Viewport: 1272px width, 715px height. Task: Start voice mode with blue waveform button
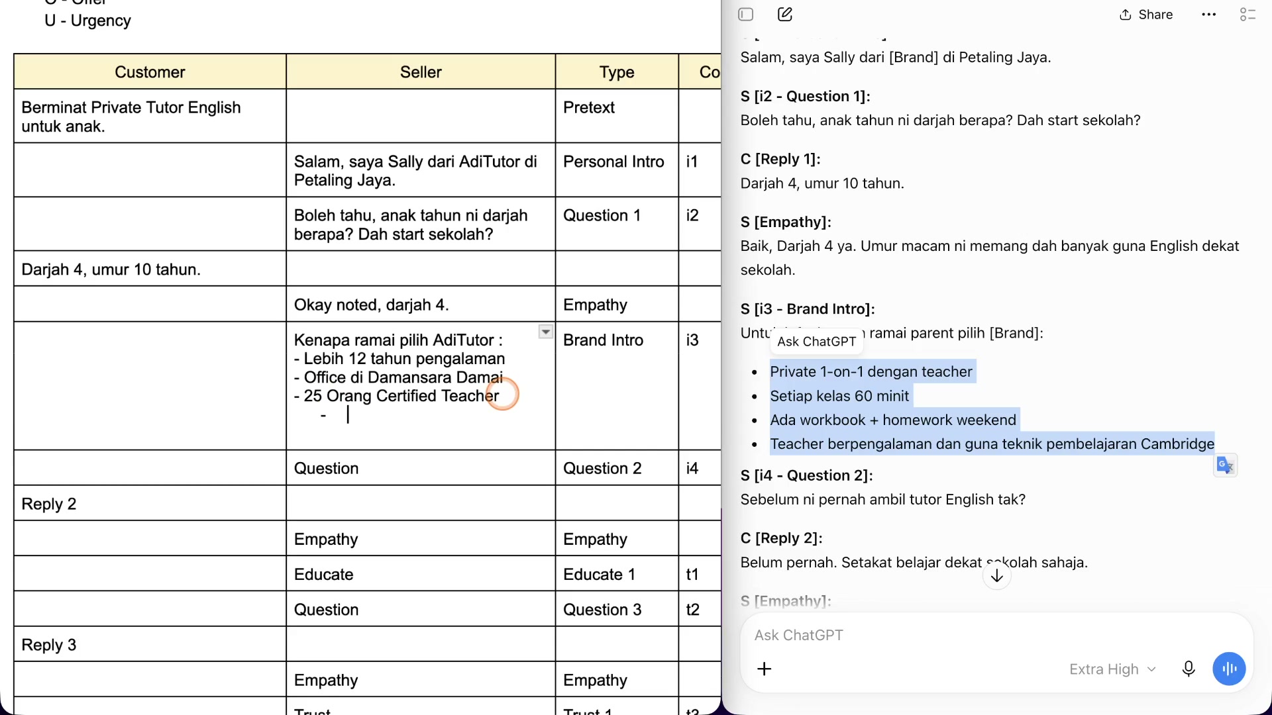tap(1229, 669)
